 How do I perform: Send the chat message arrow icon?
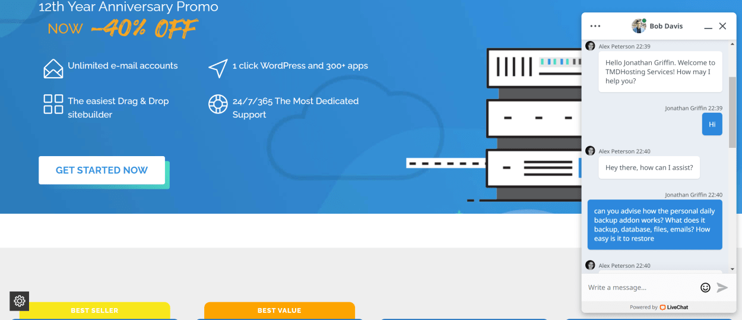[x=722, y=287]
